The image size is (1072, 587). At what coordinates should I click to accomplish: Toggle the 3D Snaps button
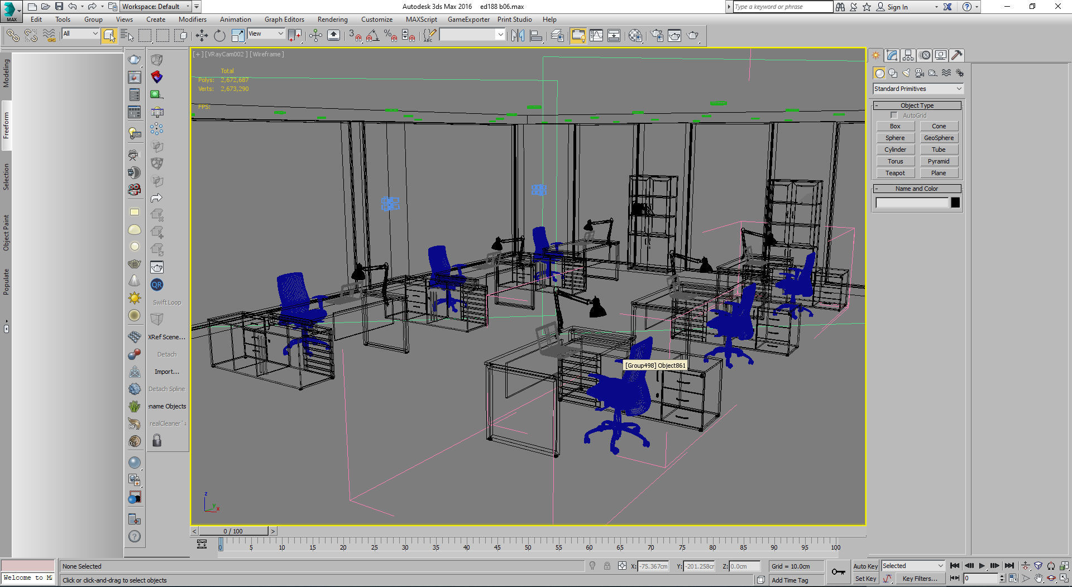(x=355, y=36)
